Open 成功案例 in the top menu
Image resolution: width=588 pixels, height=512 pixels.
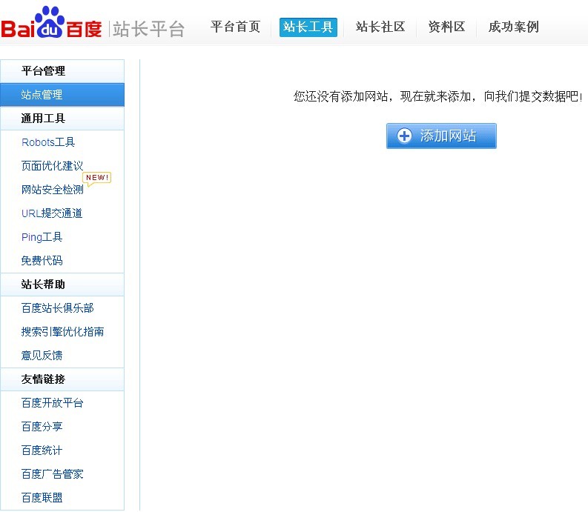[x=513, y=27]
